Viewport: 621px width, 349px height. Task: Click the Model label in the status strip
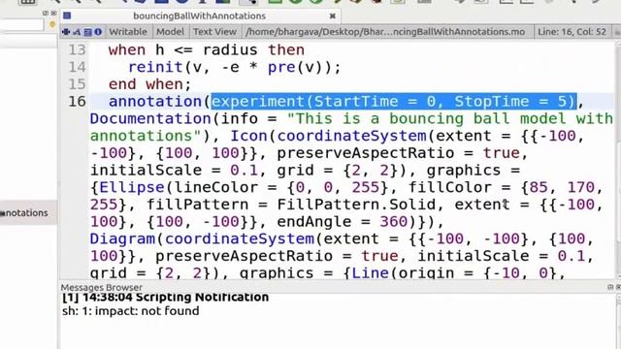point(170,32)
